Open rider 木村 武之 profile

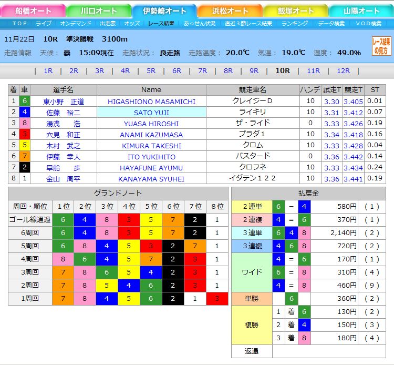[64, 146]
